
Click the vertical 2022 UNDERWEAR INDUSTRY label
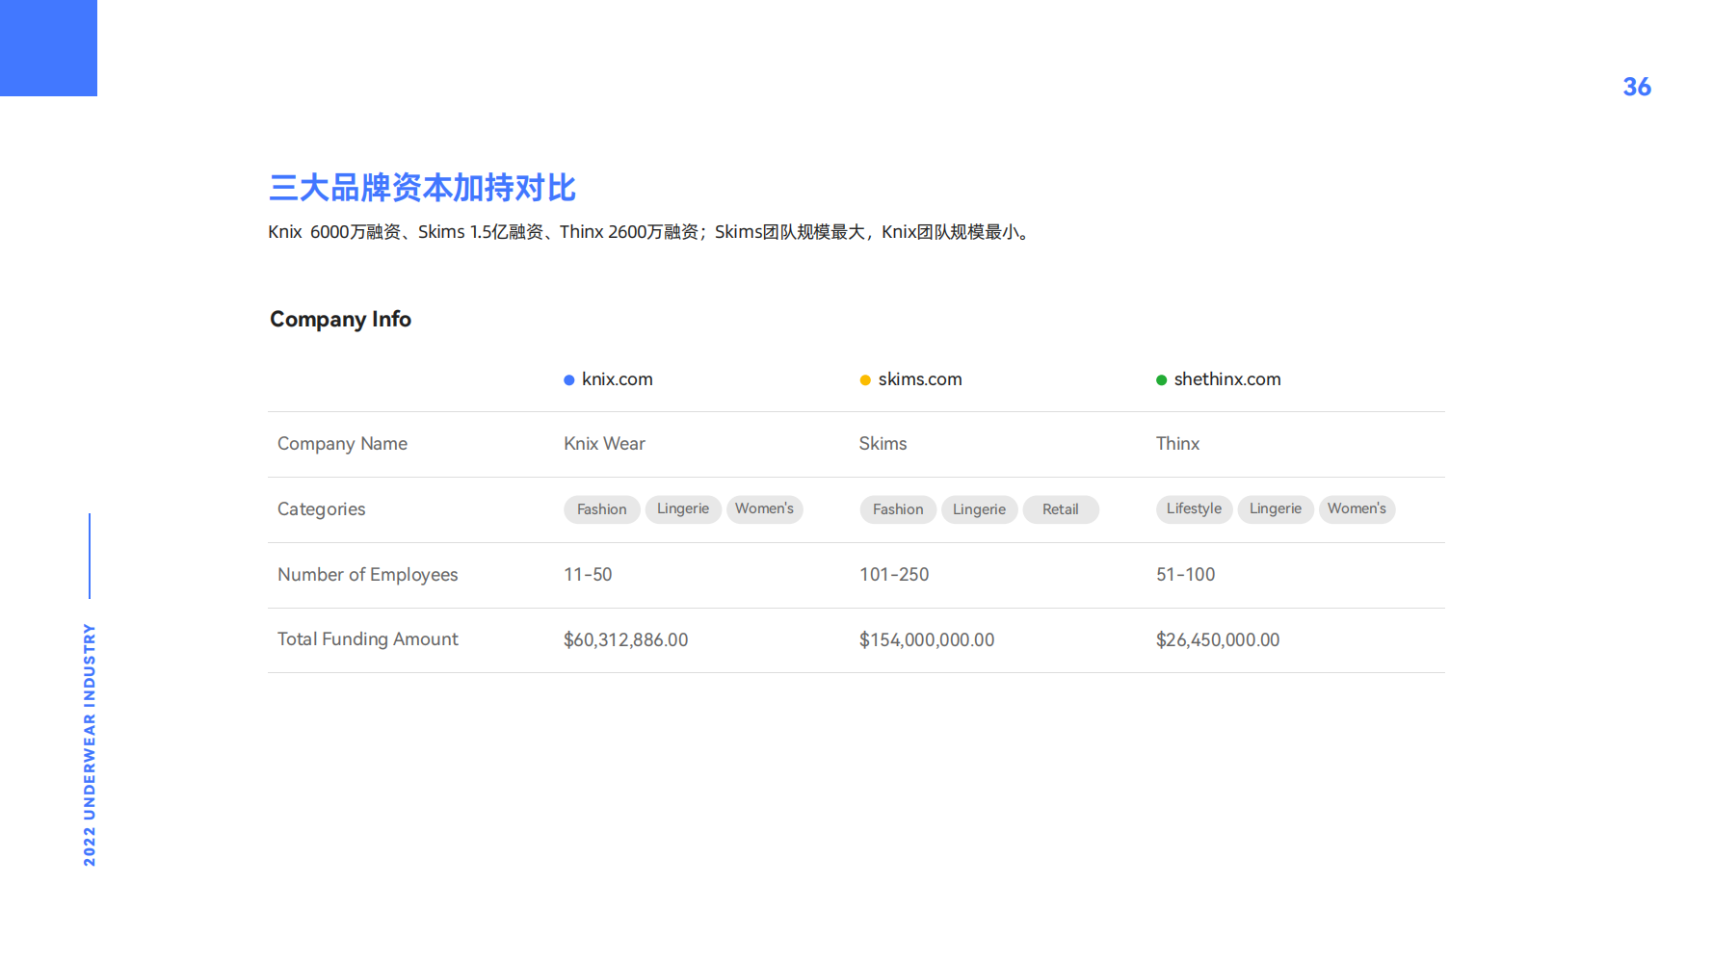(x=90, y=744)
